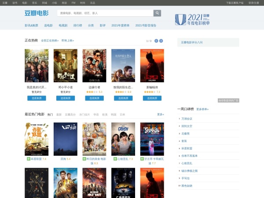
Task: Expand 更多榜单» beside 一周口碑榜
Action: click(202, 109)
